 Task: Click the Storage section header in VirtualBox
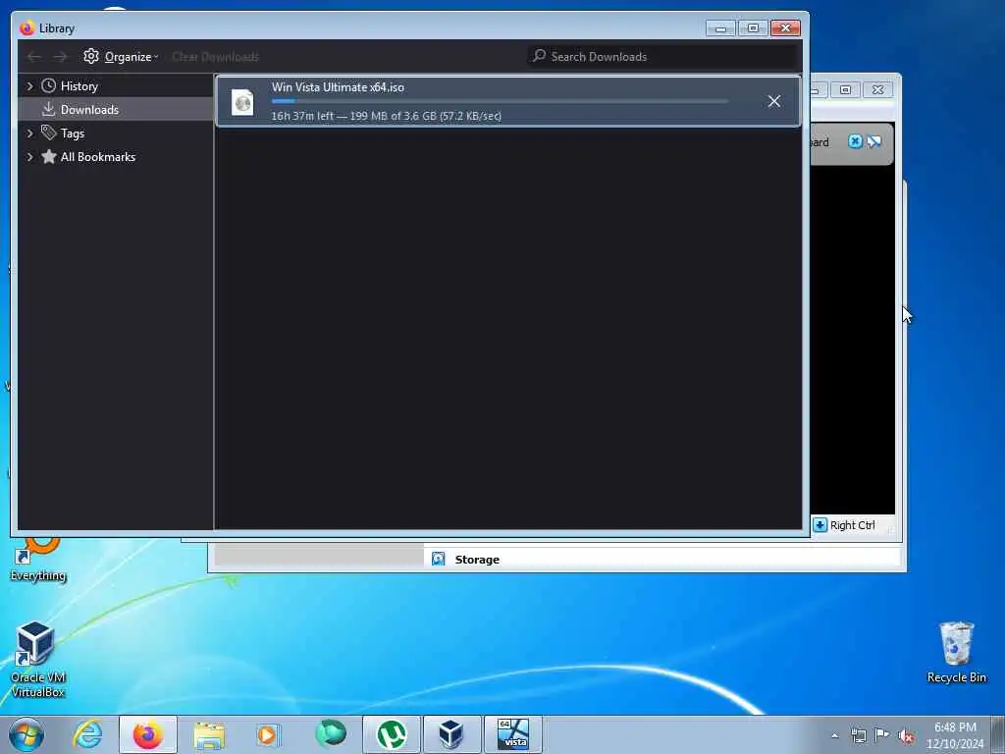pos(477,560)
